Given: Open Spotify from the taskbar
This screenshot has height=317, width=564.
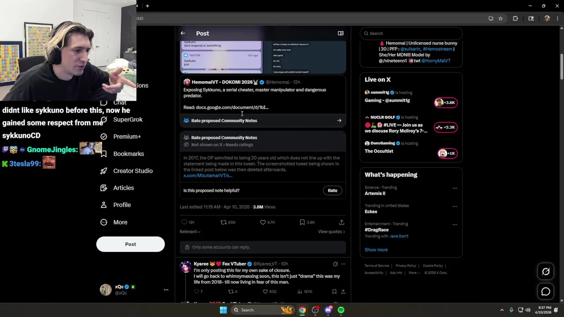Looking at the screenshot, I should 341,310.
